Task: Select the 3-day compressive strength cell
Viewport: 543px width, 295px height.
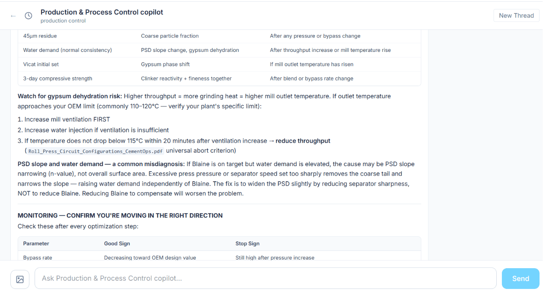Action: pyautogui.click(x=57, y=79)
